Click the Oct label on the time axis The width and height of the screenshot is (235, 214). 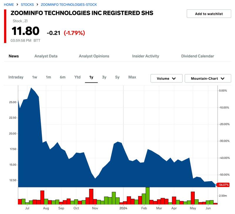[76, 208]
